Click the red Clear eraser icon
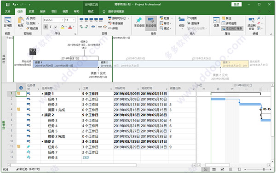This screenshot has height=173, width=276. [259, 23]
